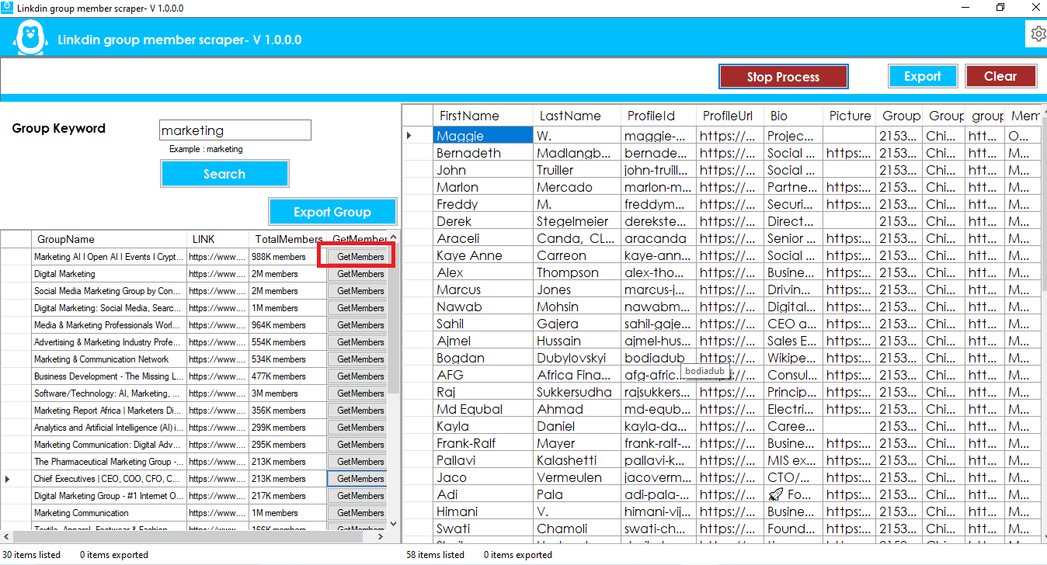Select 'Thompson' last name cell
The image size is (1047, 565).
click(577, 272)
